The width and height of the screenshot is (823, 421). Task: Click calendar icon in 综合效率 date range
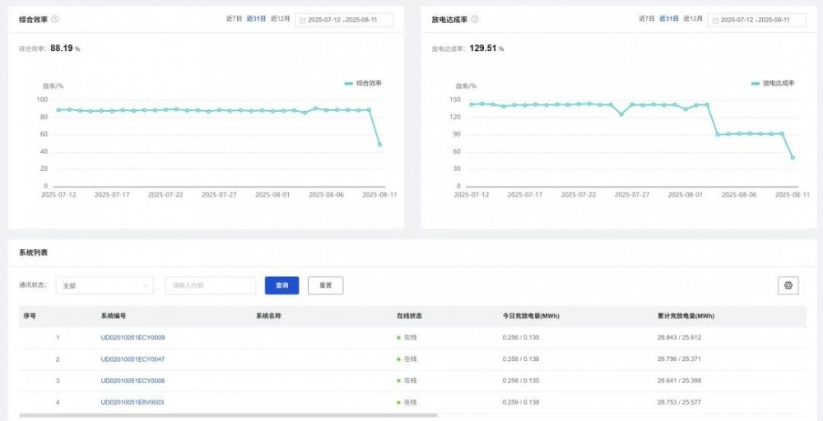302,20
